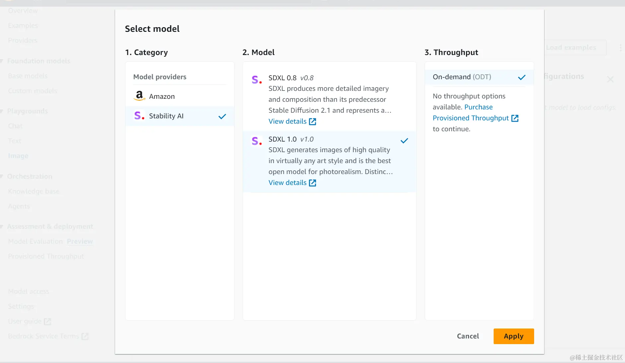Click the Preview badge by Model Evaluation
Viewport: 625px width, 363px height.
(80, 241)
